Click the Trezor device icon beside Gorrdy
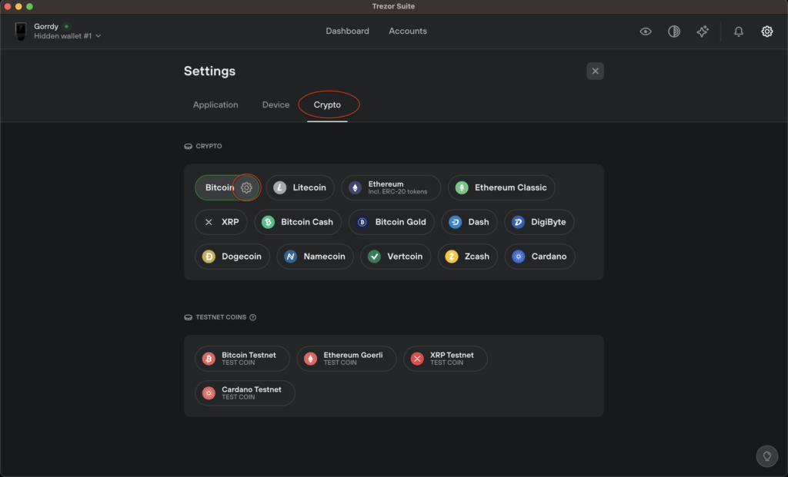The height and width of the screenshot is (477, 788). click(x=21, y=31)
